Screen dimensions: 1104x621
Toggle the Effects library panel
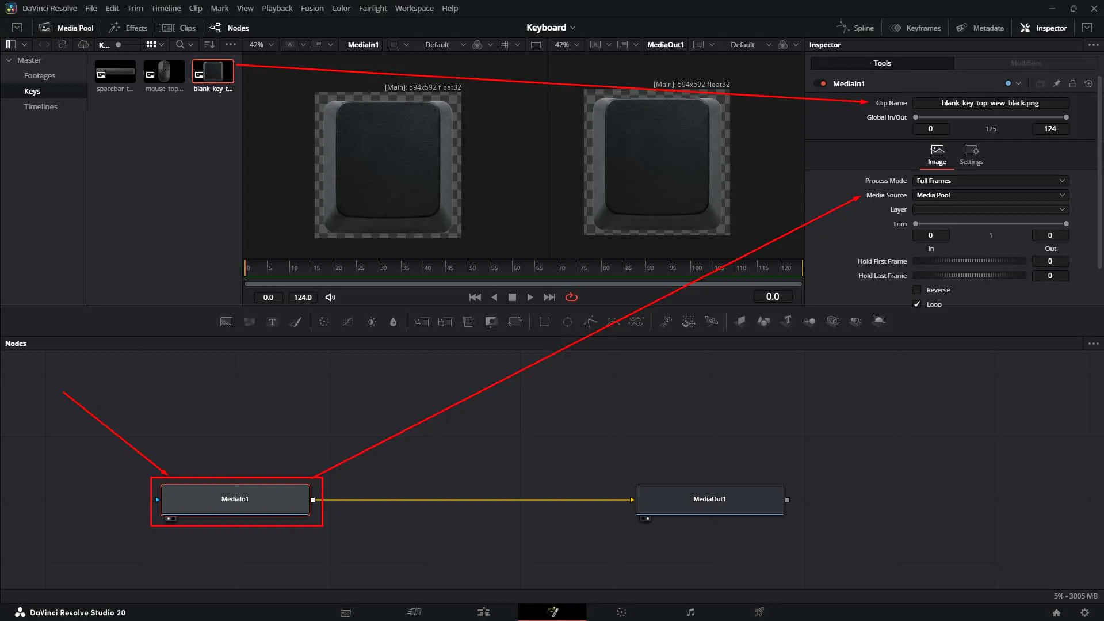[128, 28]
